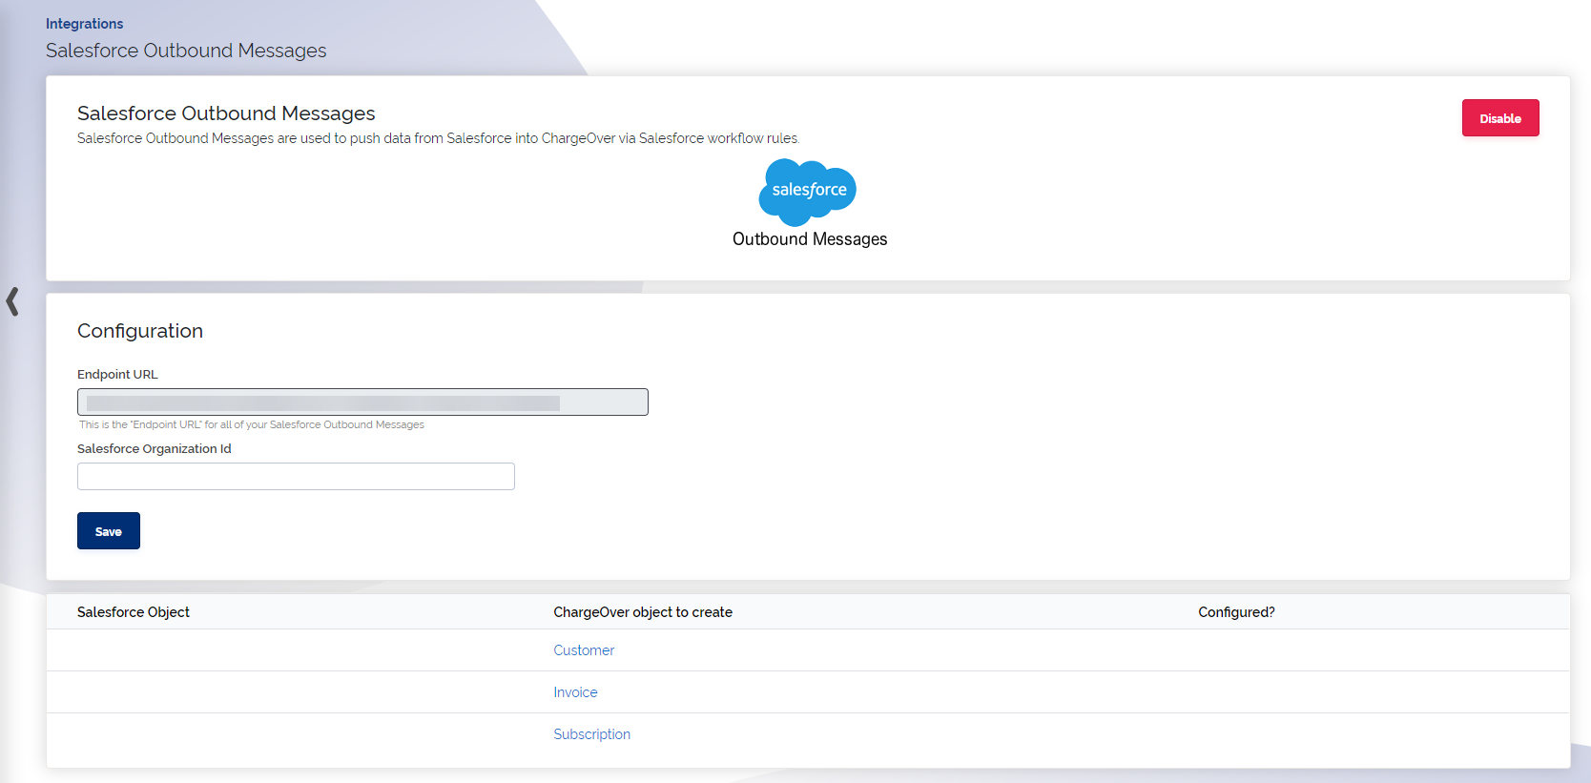Disable the Salesforce Outbound Messages integration

point(1500,118)
